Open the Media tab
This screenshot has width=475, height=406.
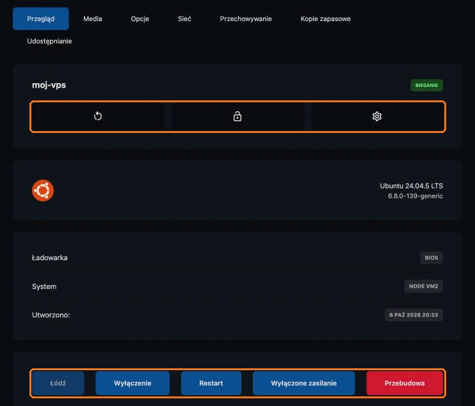point(93,19)
